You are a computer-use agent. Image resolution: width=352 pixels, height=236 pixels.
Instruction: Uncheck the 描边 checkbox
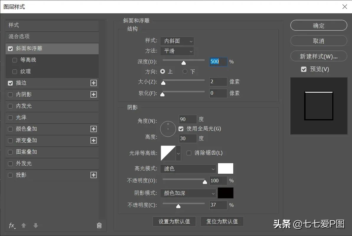(x=10, y=83)
